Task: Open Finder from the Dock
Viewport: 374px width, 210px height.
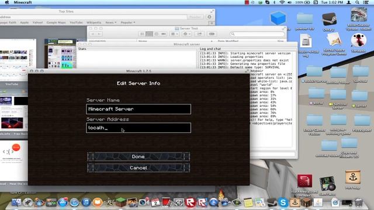Action: click(x=16, y=202)
